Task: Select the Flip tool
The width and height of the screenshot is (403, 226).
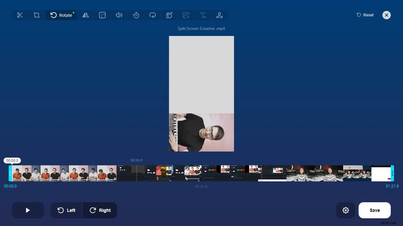Action: (86, 15)
